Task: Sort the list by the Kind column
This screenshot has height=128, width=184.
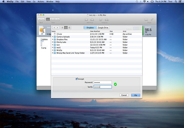Action: 132,31
